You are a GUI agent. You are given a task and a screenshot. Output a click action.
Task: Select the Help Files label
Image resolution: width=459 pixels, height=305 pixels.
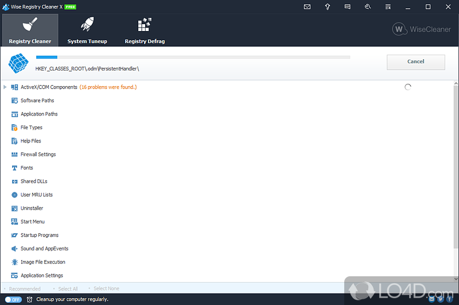point(31,141)
